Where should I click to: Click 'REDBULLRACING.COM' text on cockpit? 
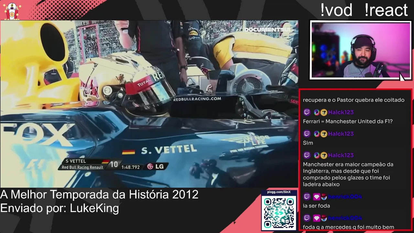pyautogui.click(x=197, y=99)
